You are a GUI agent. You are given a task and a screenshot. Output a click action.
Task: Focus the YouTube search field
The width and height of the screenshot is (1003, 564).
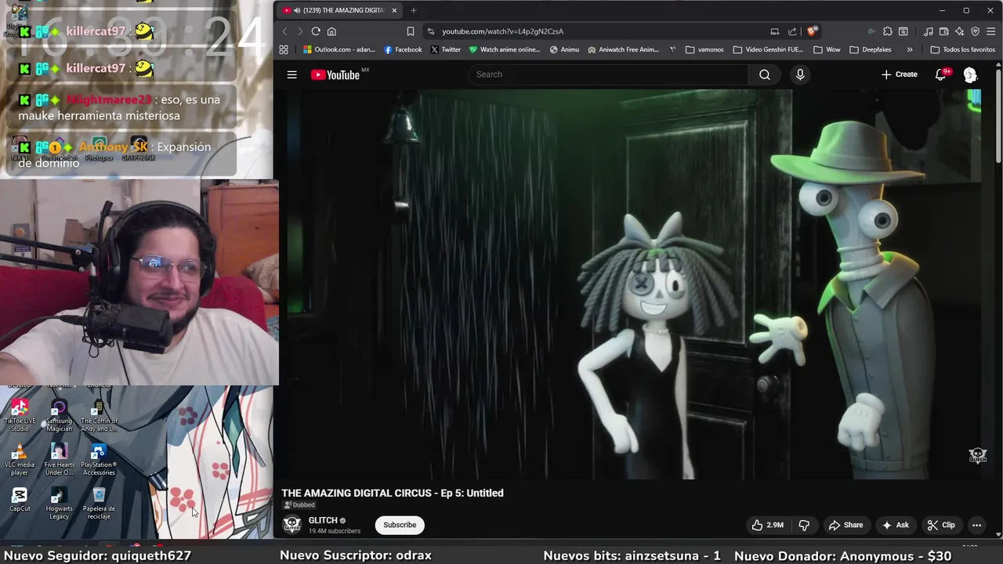click(609, 74)
